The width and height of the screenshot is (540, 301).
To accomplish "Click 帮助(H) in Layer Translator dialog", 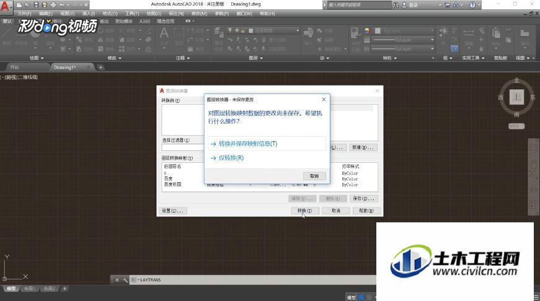I will 366,211.
